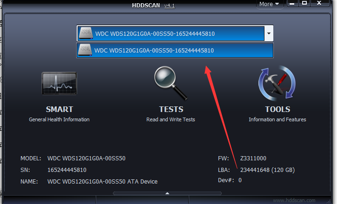Open the SMART health monitor icon

point(59,83)
